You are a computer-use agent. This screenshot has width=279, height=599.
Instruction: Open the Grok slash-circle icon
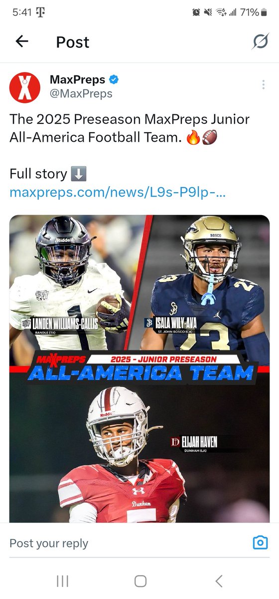pyautogui.click(x=260, y=42)
